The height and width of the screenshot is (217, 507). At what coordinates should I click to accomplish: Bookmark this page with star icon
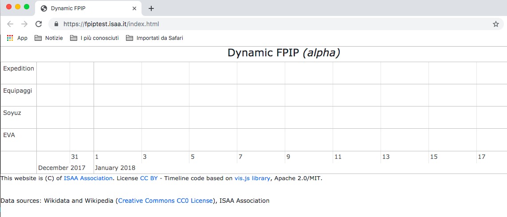[x=495, y=24]
